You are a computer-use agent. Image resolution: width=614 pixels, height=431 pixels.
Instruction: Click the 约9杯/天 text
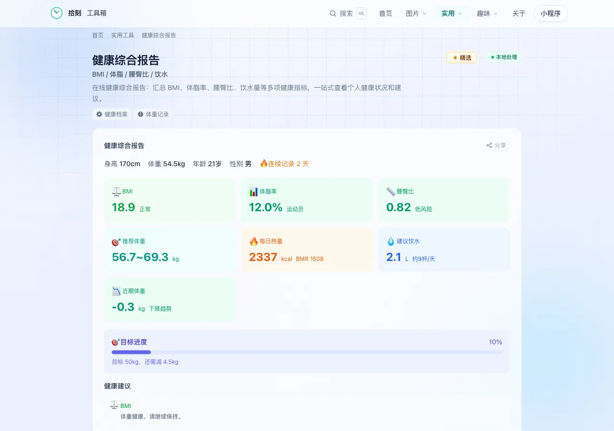(424, 259)
